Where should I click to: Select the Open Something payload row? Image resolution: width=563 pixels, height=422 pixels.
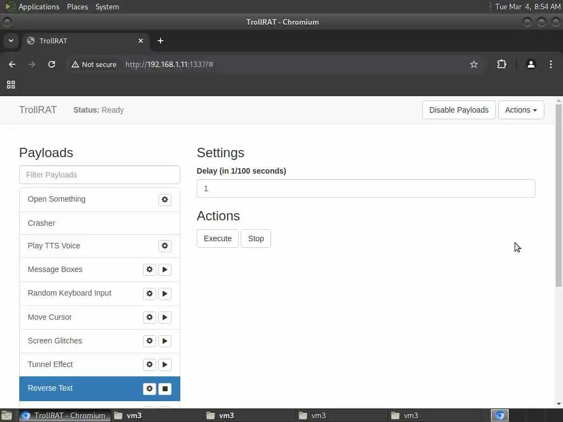tap(100, 199)
